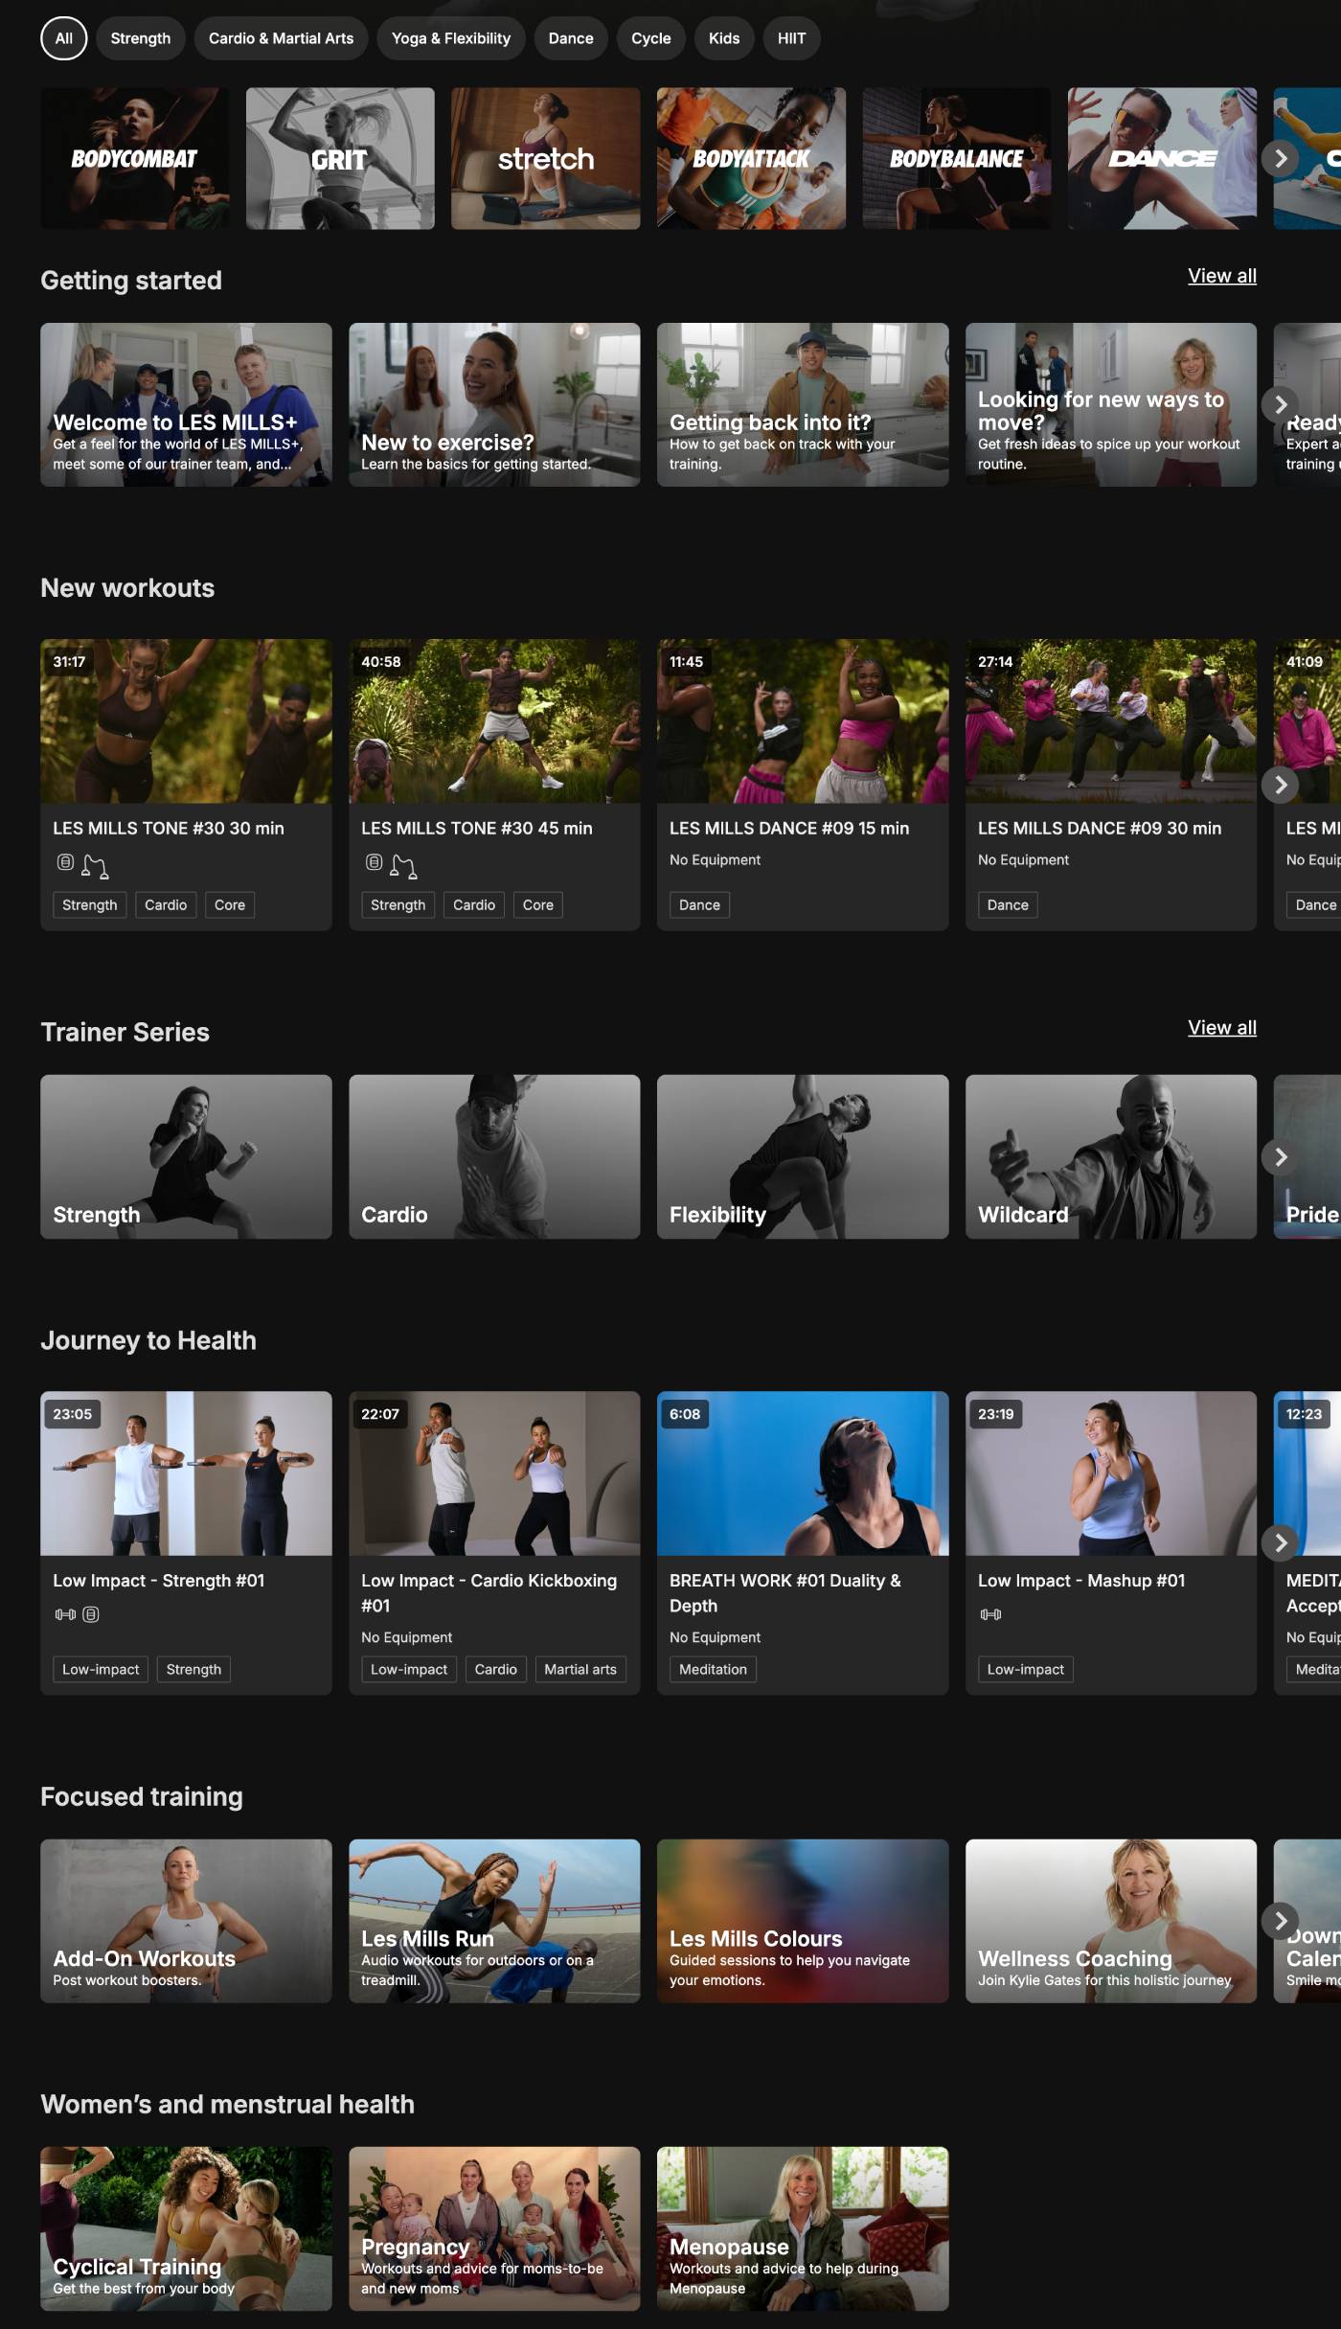
Task: Select the Dance filter chip
Action: (571, 38)
